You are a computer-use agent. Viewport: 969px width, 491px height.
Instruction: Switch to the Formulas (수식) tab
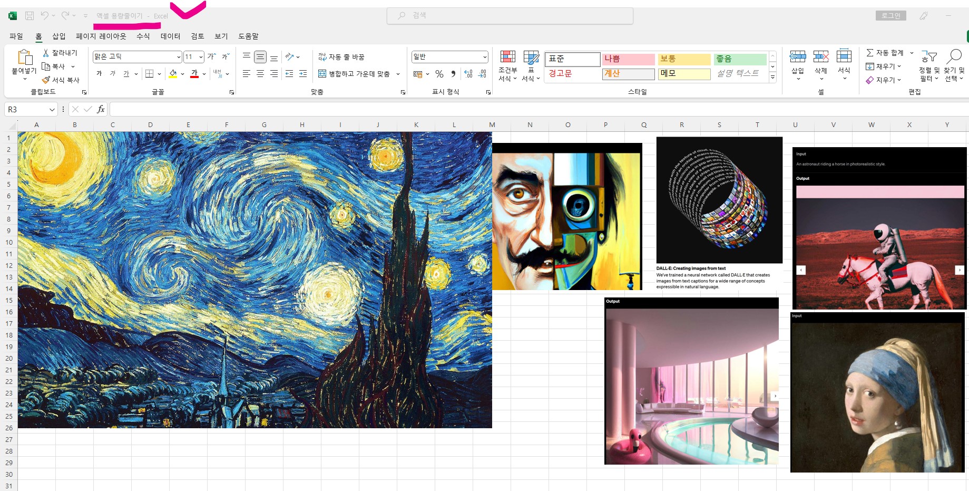pyautogui.click(x=143, y=36)
